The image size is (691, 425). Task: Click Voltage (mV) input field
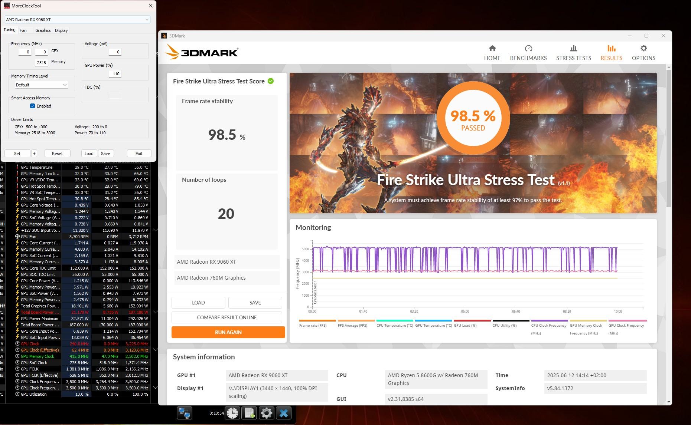pos(115,52)
